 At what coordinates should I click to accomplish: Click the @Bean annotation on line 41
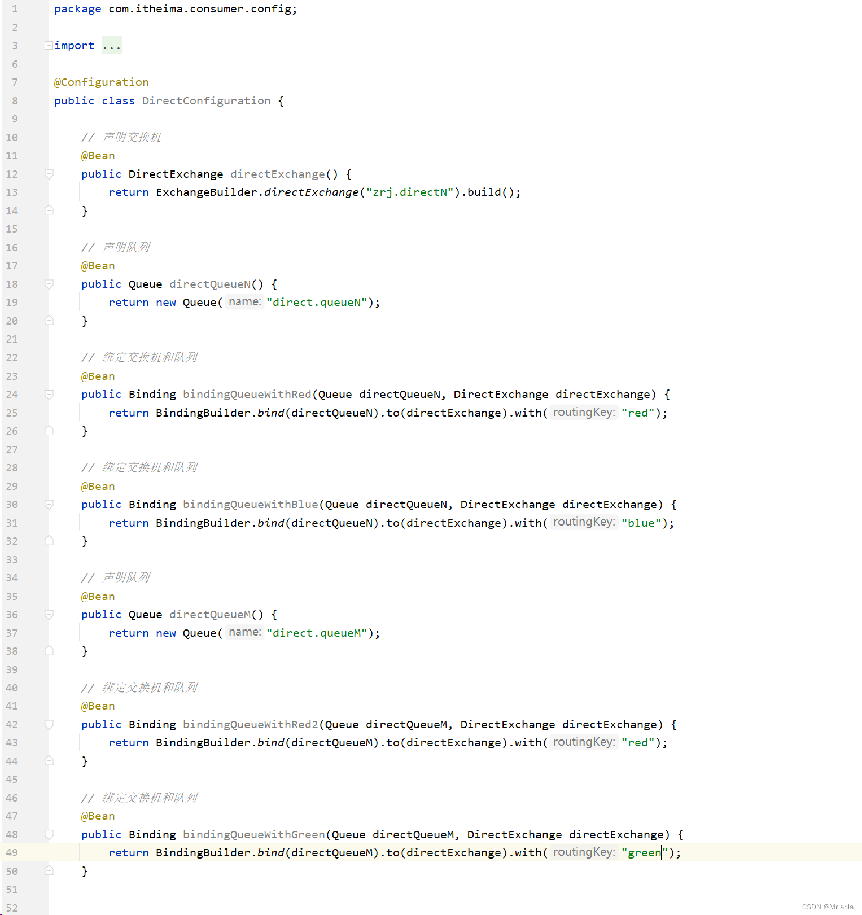tap(98, 706)
